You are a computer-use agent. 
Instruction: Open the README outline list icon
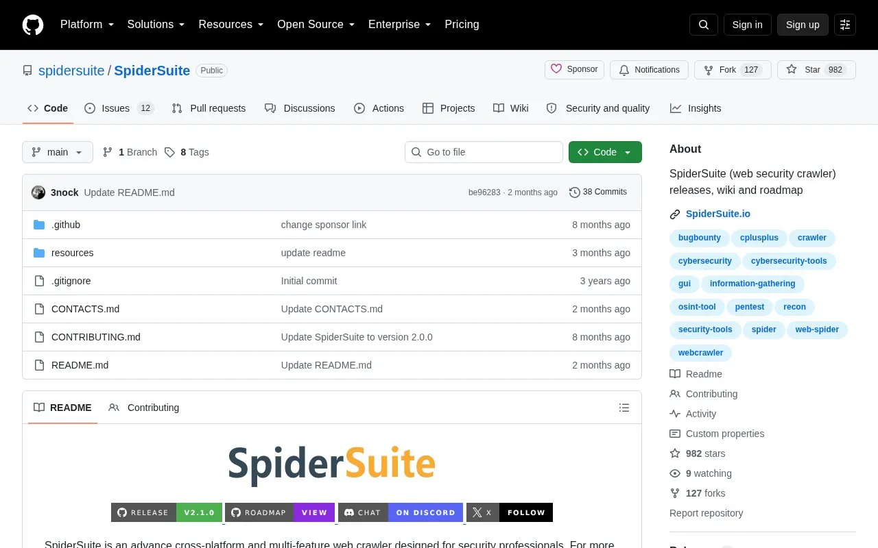[x=624, y=408]
